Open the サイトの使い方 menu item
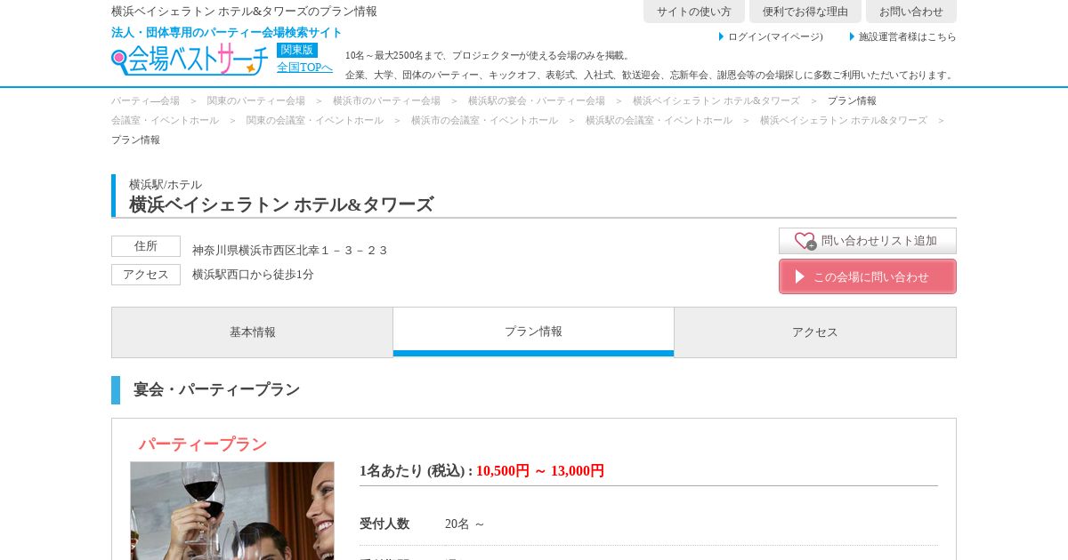 click(694, 12)
